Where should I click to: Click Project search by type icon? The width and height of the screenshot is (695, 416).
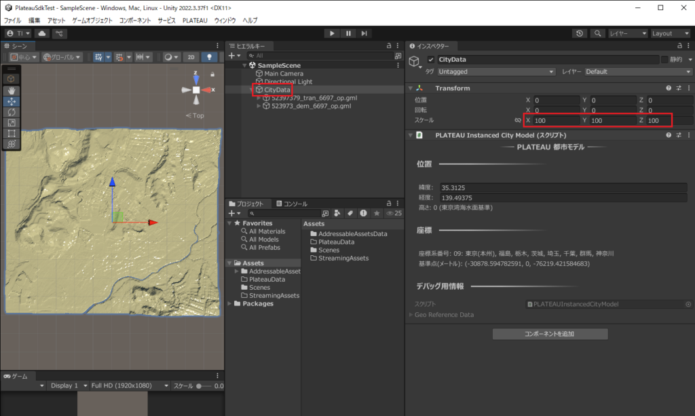[337, 214]
